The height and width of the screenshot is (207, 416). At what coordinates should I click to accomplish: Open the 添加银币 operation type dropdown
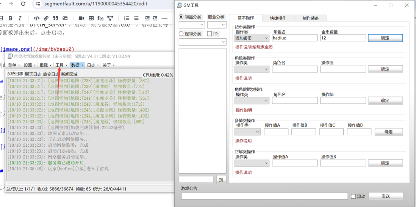pos(252,38)
